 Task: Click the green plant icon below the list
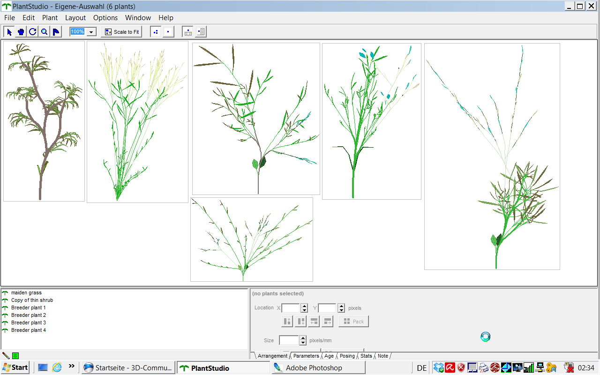pyautogui.click(x=15, y=355)
